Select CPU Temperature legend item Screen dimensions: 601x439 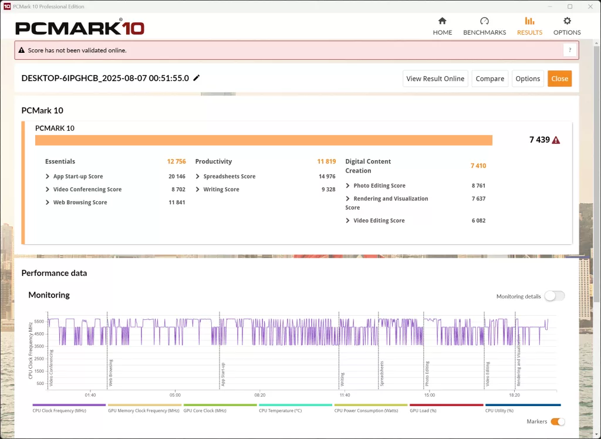296,408
